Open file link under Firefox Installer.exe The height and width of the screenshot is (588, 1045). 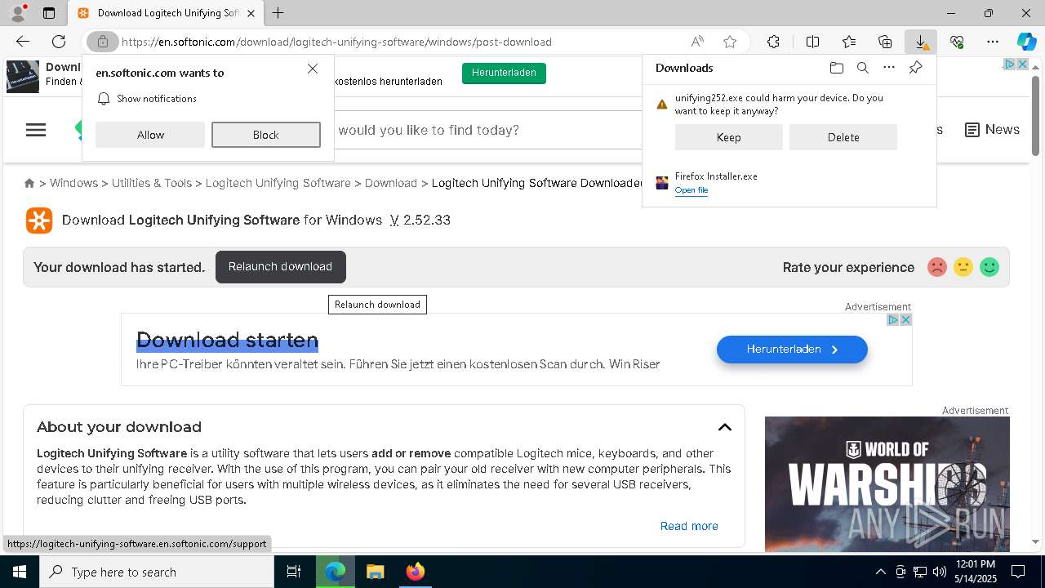point(691,190)
